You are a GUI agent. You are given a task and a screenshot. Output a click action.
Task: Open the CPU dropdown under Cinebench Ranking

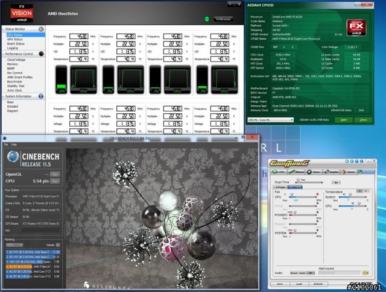(14, 245)
